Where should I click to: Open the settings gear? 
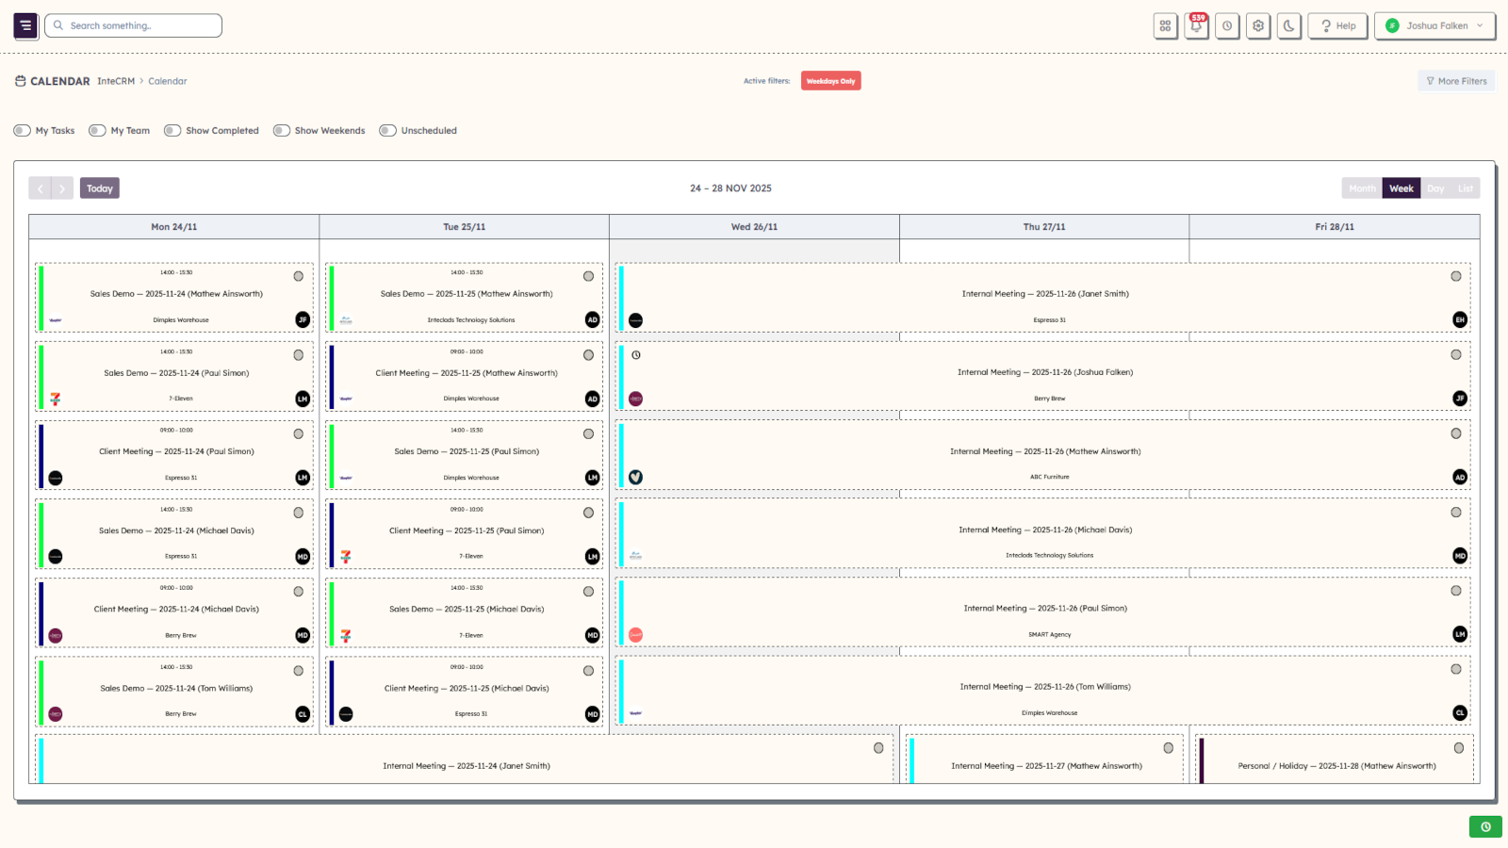click(x=1257, y=25)
